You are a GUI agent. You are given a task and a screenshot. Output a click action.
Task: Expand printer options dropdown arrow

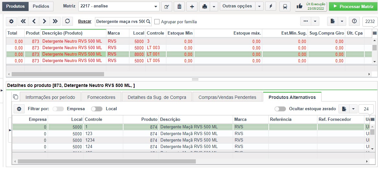click(x=214, y=6)
